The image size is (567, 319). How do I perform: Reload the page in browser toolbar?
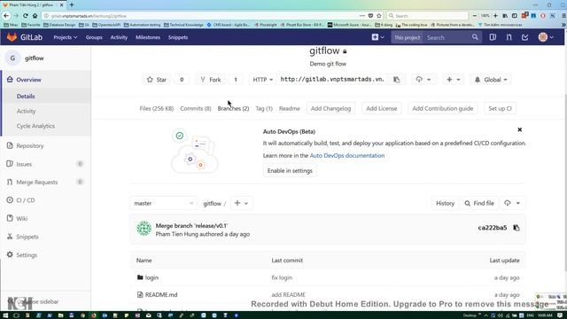pyautogui.click(x=26, y=16)
